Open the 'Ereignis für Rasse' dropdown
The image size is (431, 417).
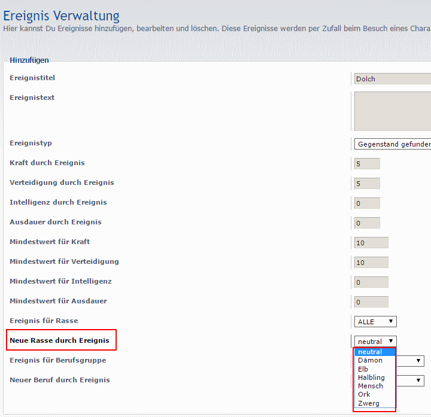(x=375, y=322)
